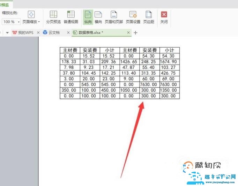Click cell value 313.35
The height and width of the screenshot is (186, 238).
[148, 73]
